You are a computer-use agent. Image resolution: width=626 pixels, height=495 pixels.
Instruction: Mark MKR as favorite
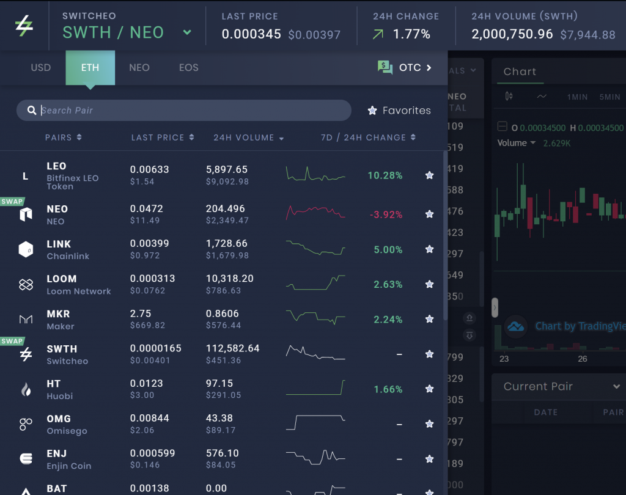(430, 319)
